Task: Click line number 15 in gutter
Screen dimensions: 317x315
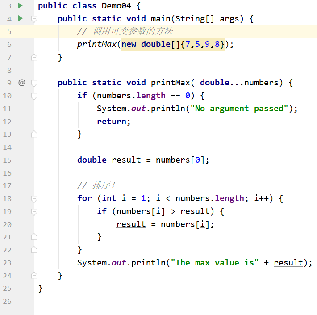Action: click(7, 160)
